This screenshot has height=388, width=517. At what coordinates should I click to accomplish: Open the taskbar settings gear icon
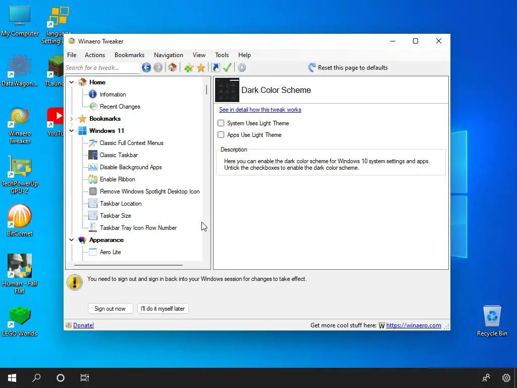point(506,378)
